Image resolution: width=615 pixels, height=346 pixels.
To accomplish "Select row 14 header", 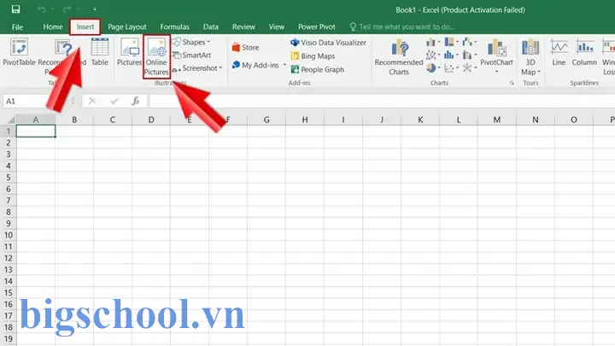I will point(9,281).
